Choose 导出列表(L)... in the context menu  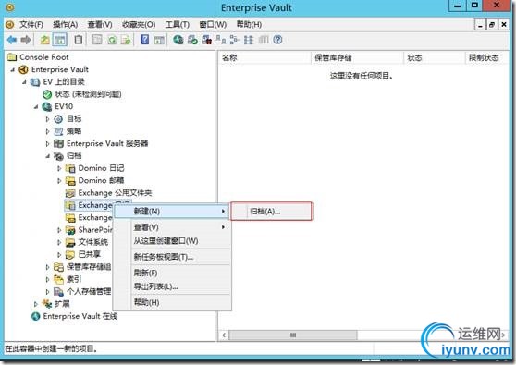[171, 286]
